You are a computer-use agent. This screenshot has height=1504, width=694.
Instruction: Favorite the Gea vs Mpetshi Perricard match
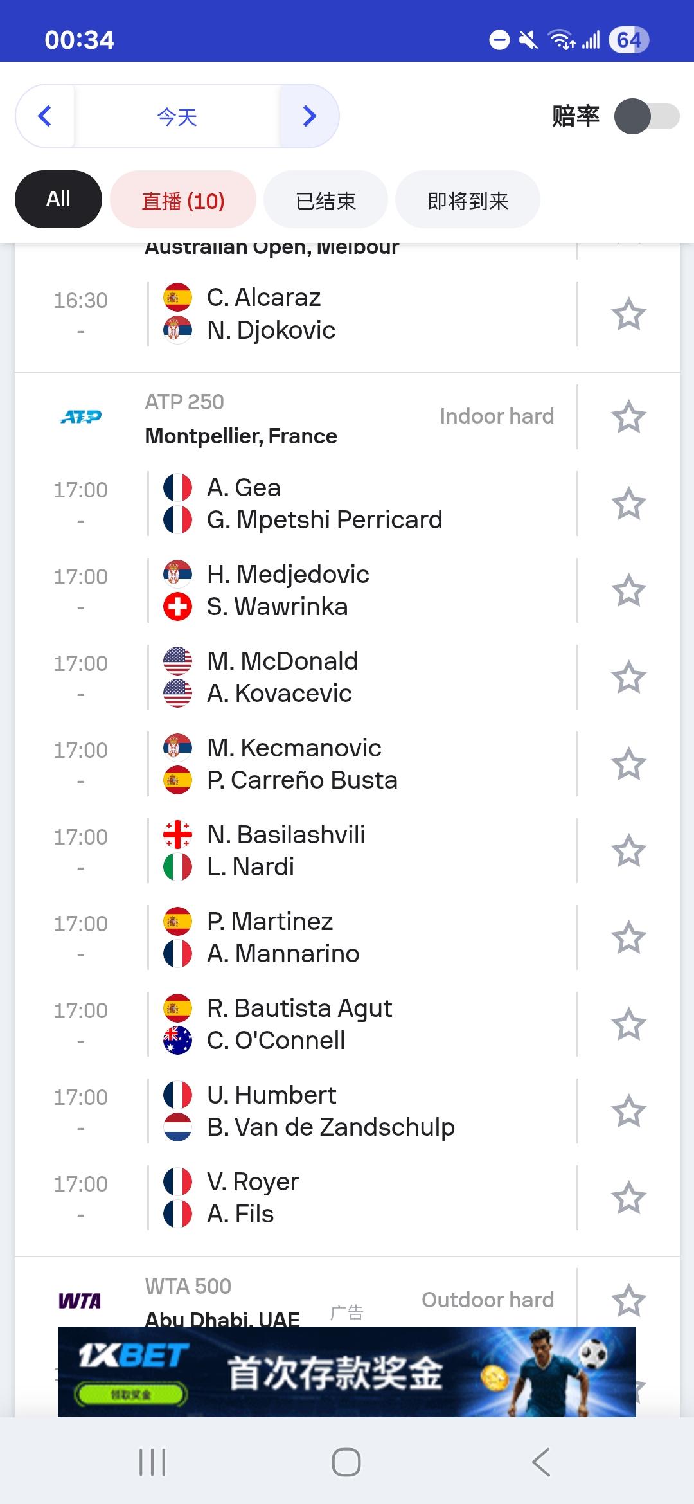click(628, 504)
